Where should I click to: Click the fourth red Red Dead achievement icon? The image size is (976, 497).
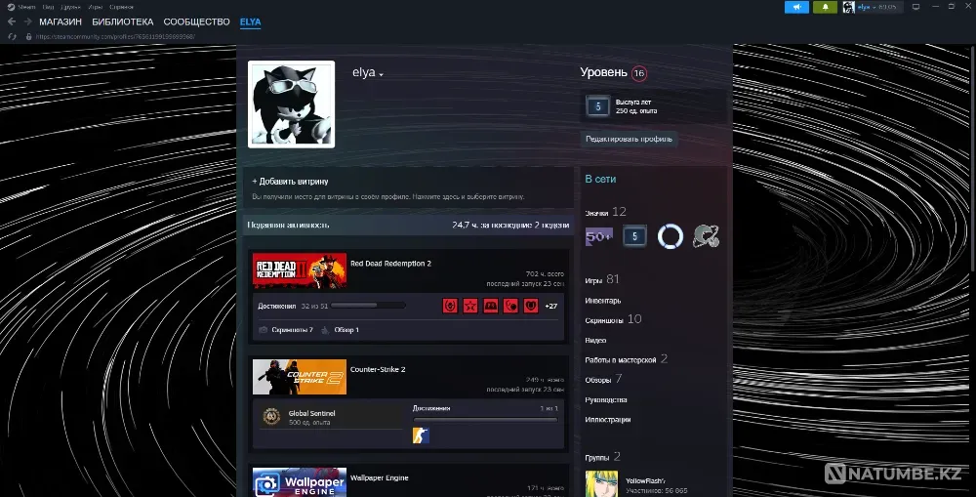pyautogui.click(x=510, y=306)
